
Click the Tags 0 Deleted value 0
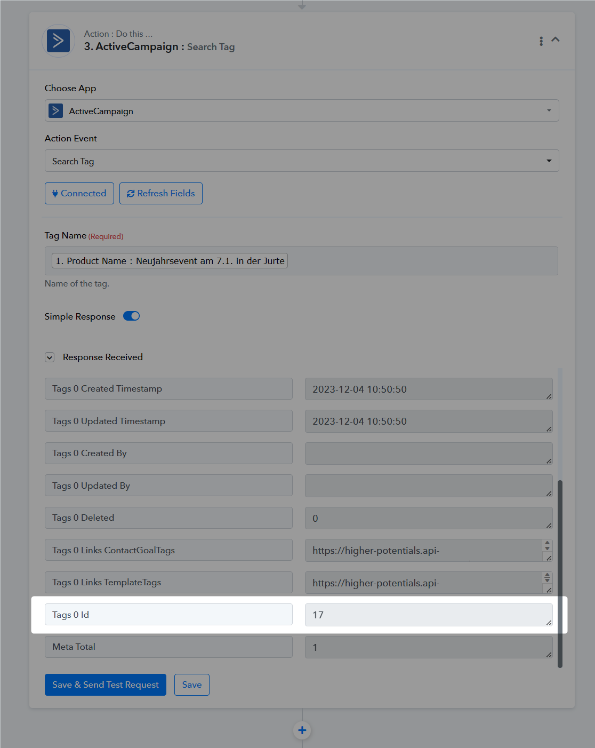pos(429,518)
